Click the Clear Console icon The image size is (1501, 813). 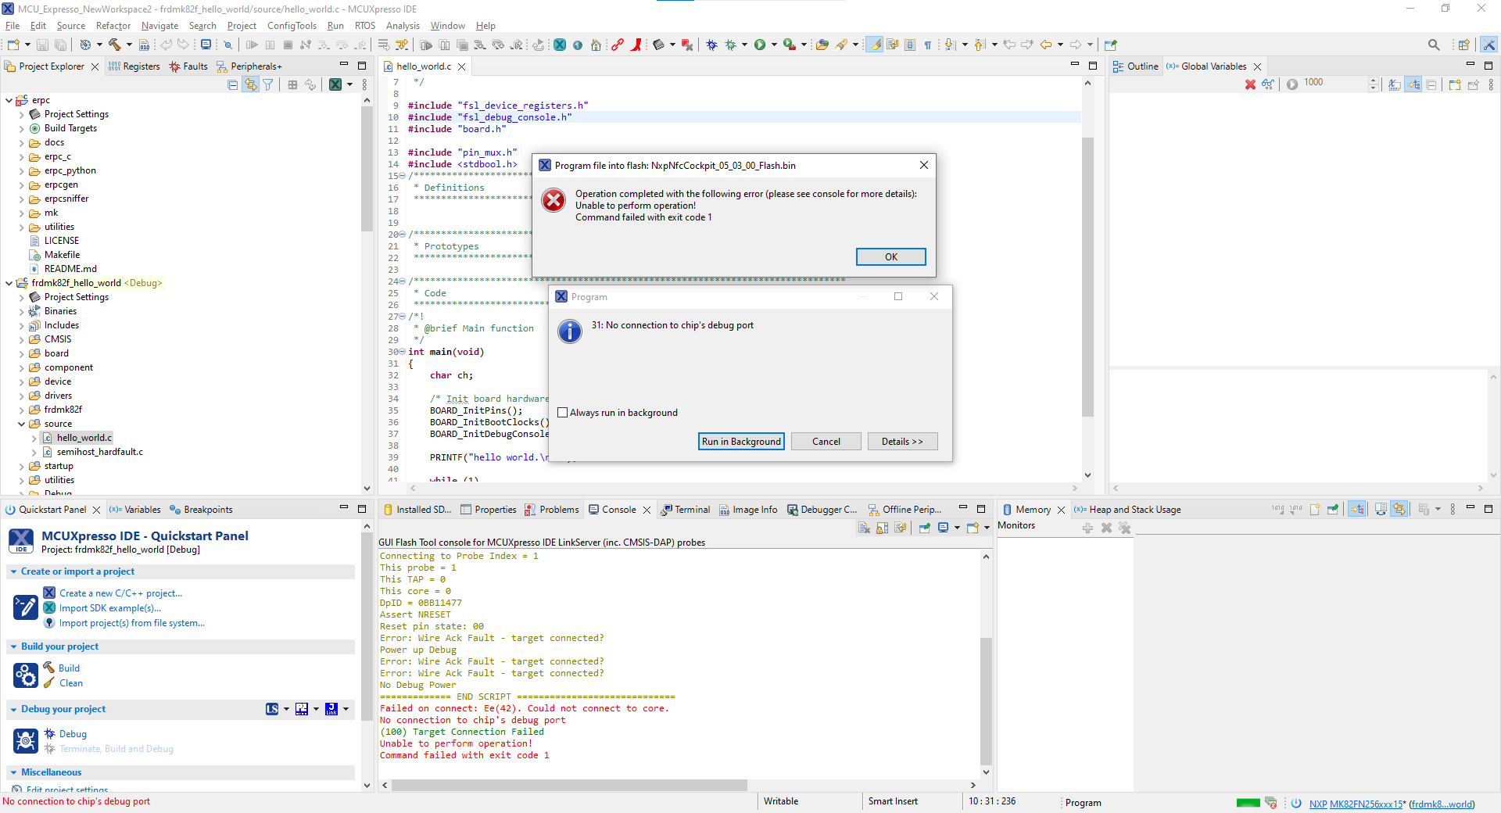tap(864, 528)
